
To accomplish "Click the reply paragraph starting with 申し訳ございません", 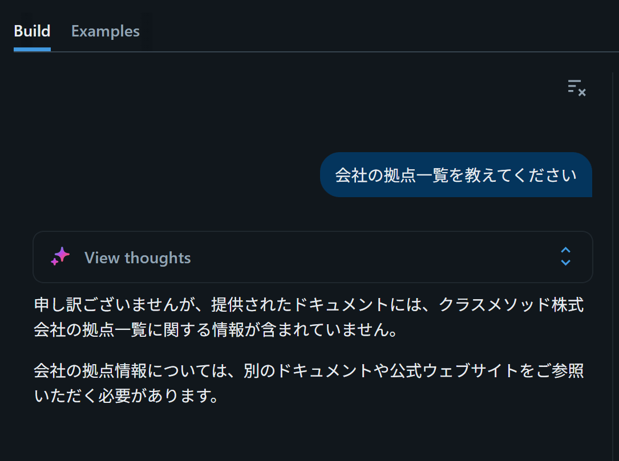I will tap(308, 317).
